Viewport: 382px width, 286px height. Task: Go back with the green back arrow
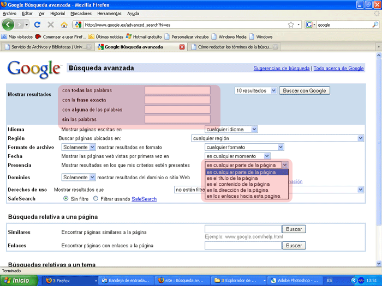8,25
